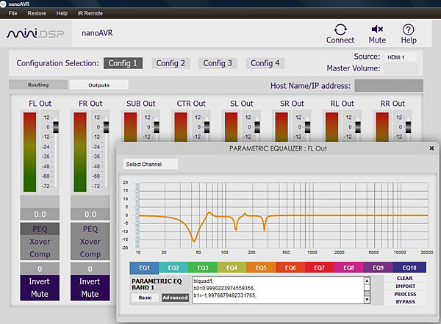Click the CLEAR button

pyautogui.click(x=405, y=278)
